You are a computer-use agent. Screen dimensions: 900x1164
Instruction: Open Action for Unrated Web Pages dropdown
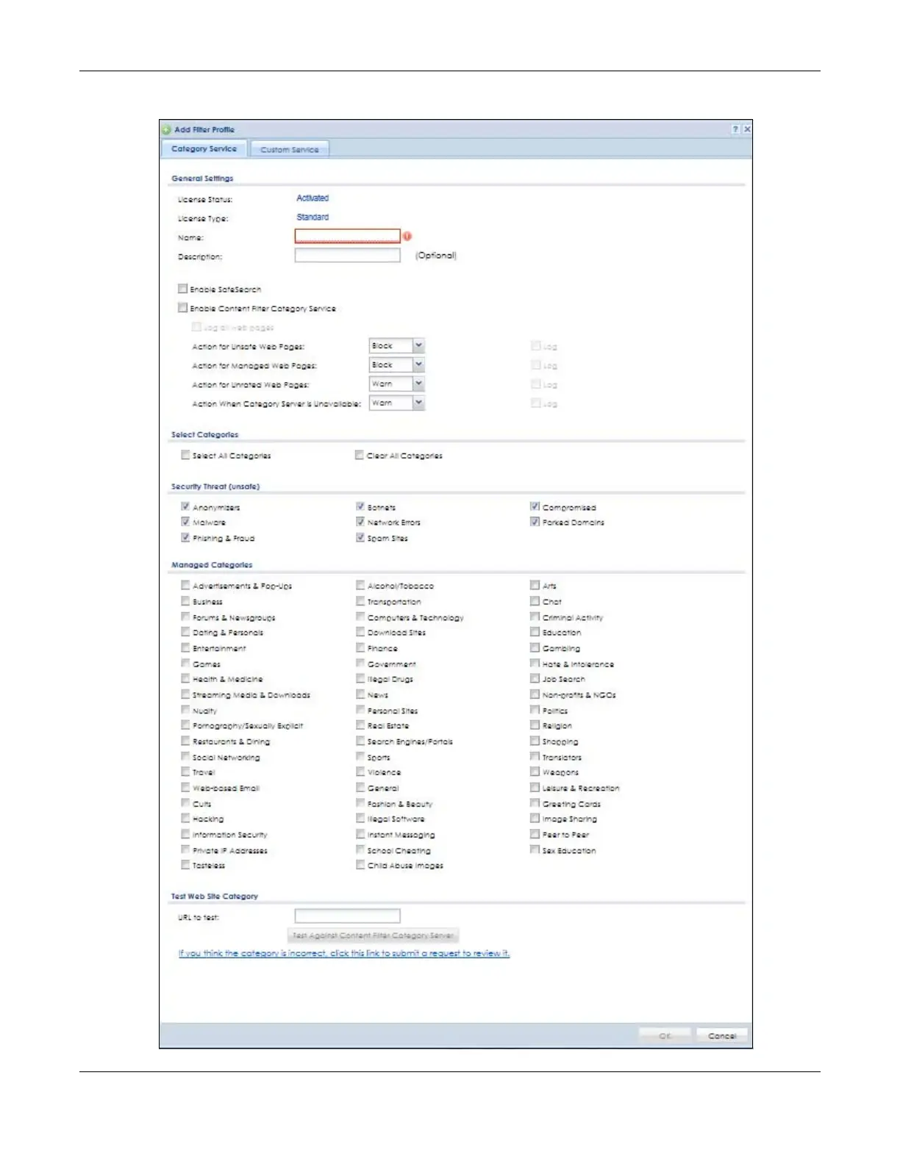[x=418, y=384]
